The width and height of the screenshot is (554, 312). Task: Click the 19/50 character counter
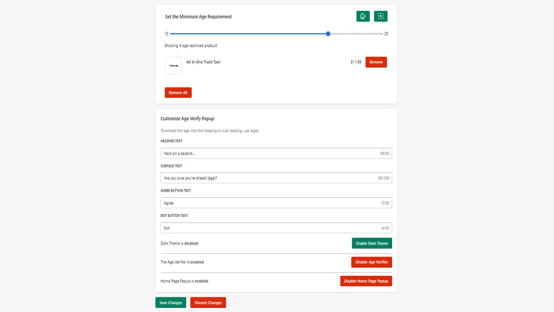pyautogui.click(x=384, y=153)
